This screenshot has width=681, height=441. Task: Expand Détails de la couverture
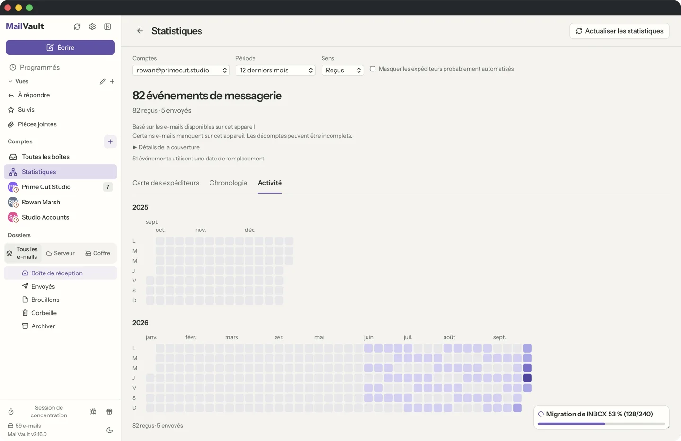pyautogui.click(x=166, y=147)
